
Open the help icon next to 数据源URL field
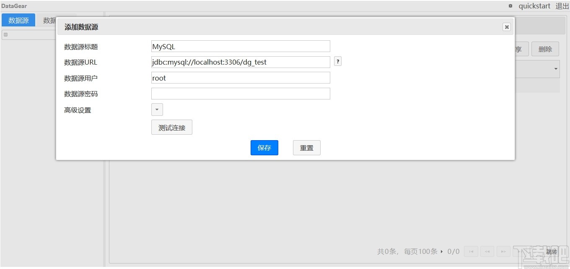[338, 61]
